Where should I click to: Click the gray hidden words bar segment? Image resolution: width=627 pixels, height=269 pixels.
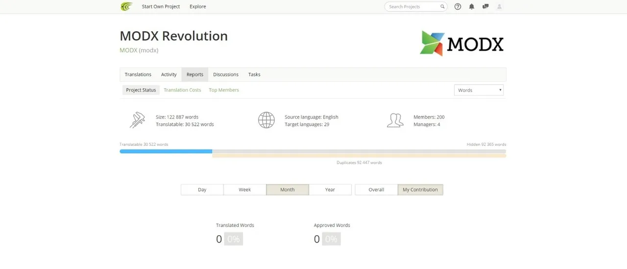tap(359, 152)
